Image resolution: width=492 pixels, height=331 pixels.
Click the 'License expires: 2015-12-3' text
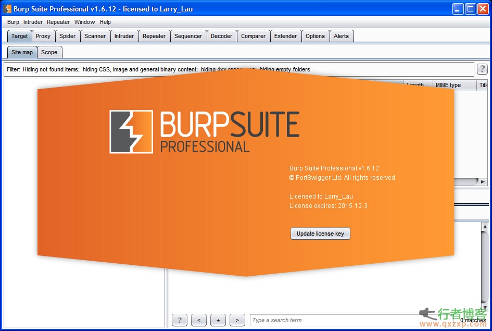pyautogui.click(x=328, y=206)
